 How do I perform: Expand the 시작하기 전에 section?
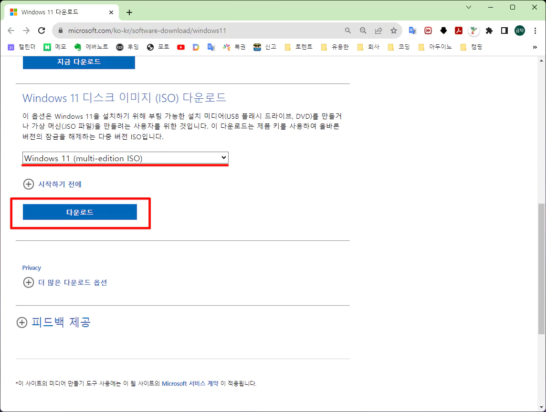pyautogui.click(x=52, y=184)
